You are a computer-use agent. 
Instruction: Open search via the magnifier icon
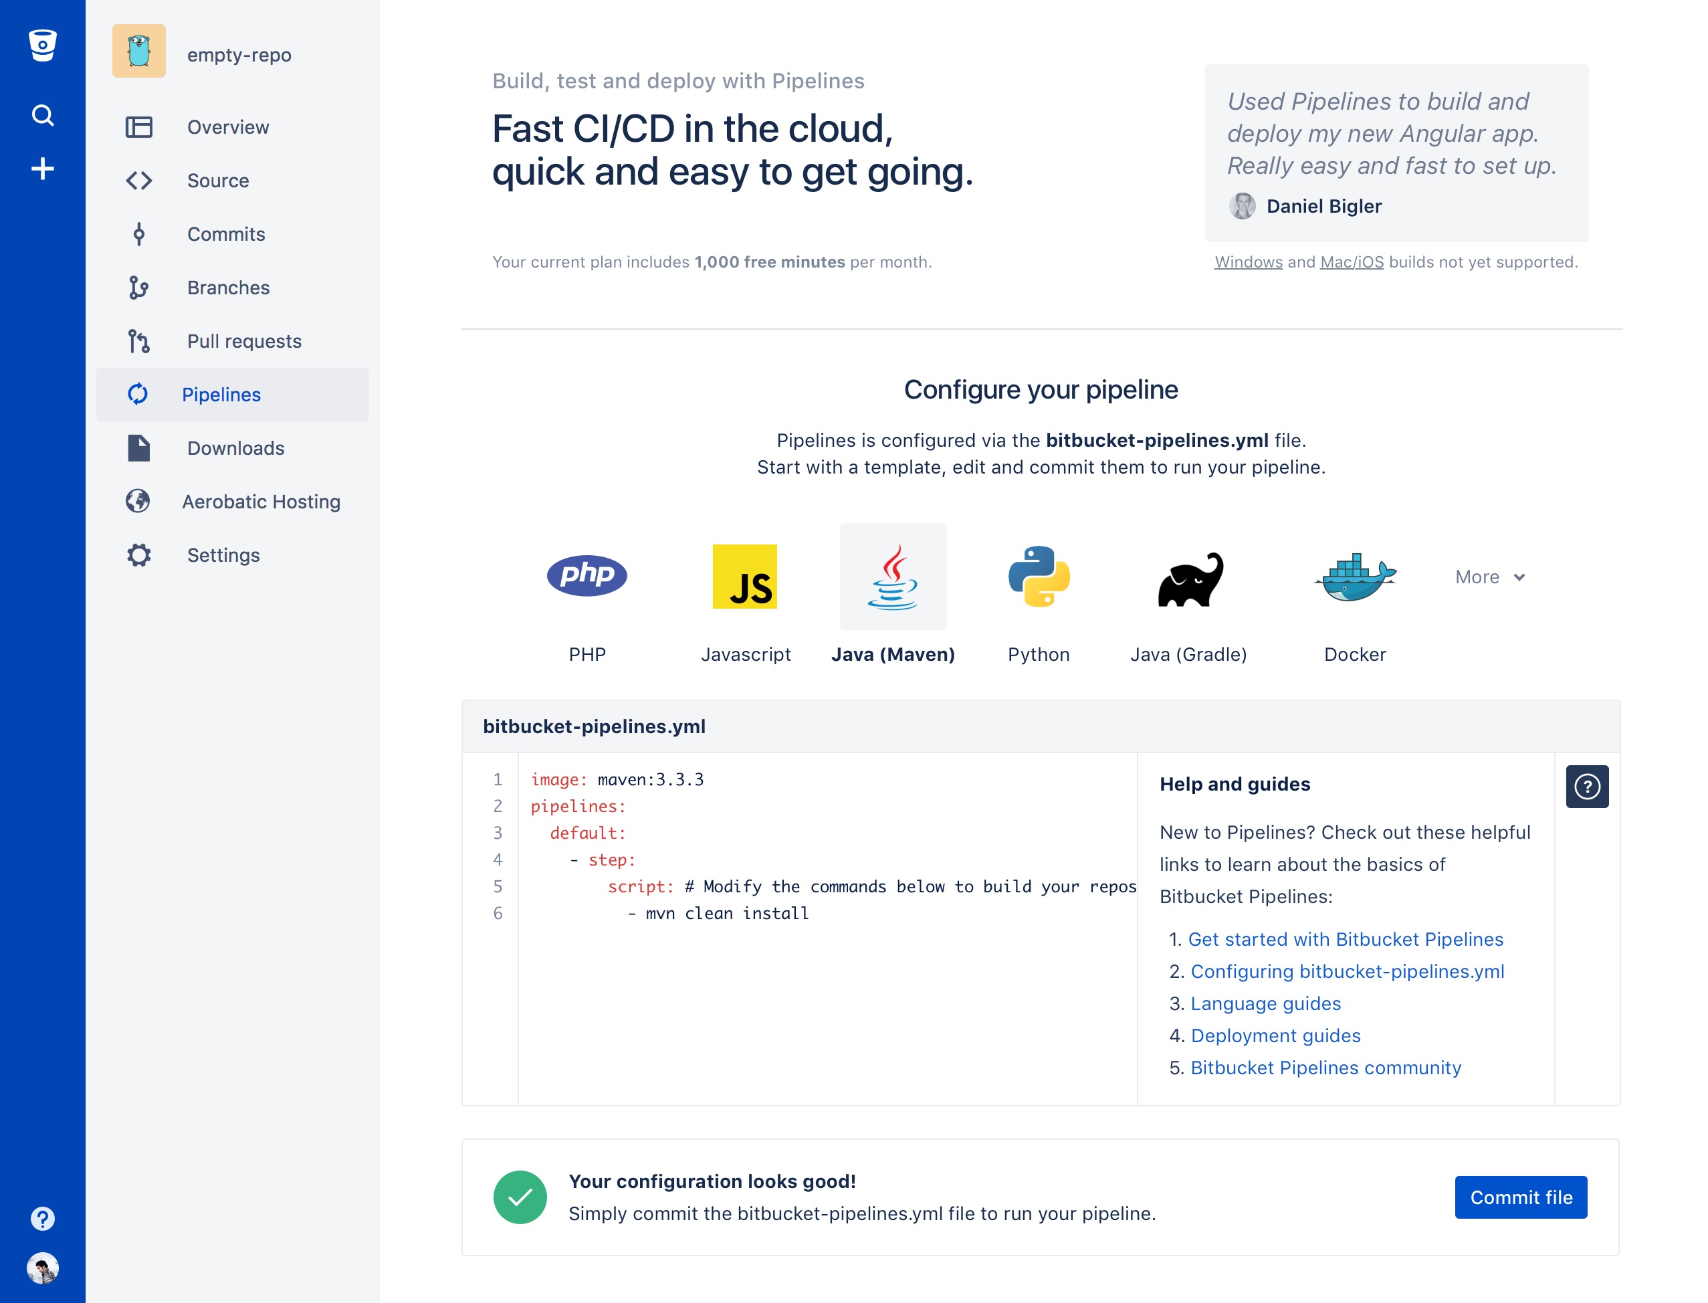coord(43,115)
